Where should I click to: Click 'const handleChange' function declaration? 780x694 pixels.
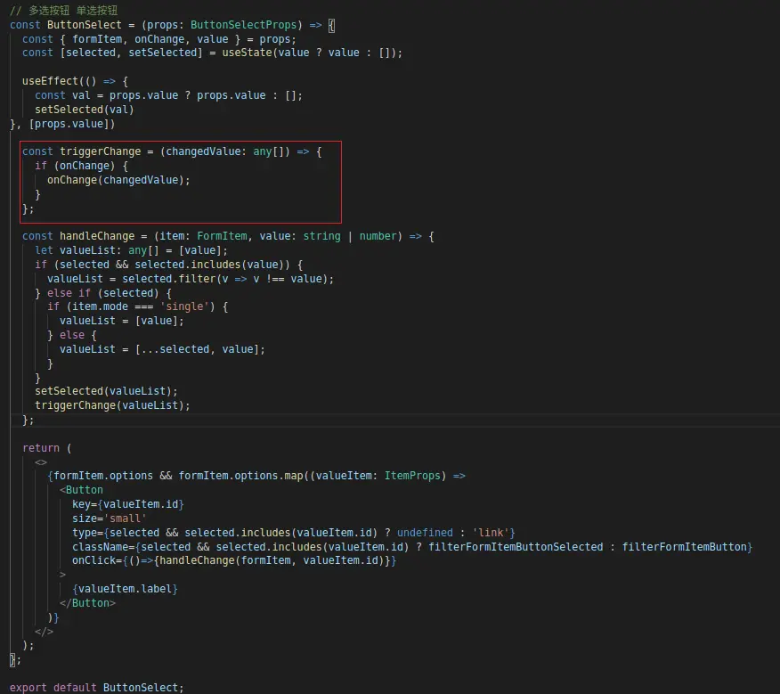[x=228, y=236]
